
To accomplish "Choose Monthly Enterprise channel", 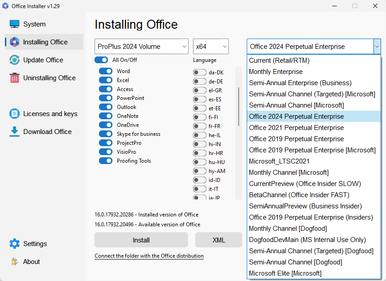I will [313, 72].
